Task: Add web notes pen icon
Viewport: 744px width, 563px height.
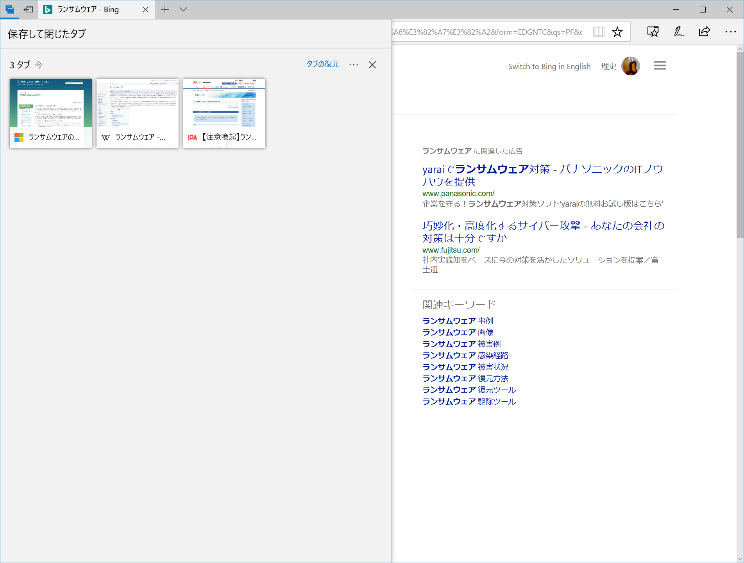Action: point(679,32)
